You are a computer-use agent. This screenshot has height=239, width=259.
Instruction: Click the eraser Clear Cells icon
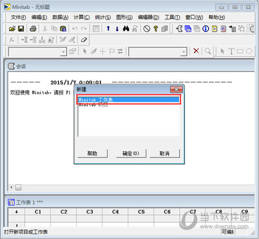(84, 40)
